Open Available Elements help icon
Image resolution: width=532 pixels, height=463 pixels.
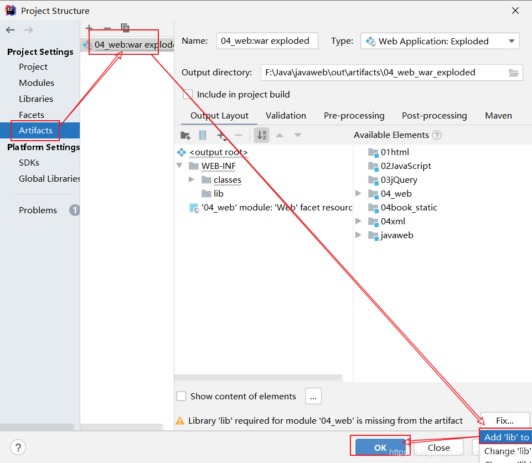(x=437, y=135)
